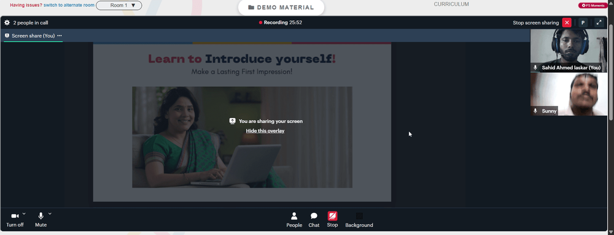The height and width of the screenshot is (235, 614).
Task: Click Sahid Ahmed laskar's microphone icon
Action: (x=535, y=67)
